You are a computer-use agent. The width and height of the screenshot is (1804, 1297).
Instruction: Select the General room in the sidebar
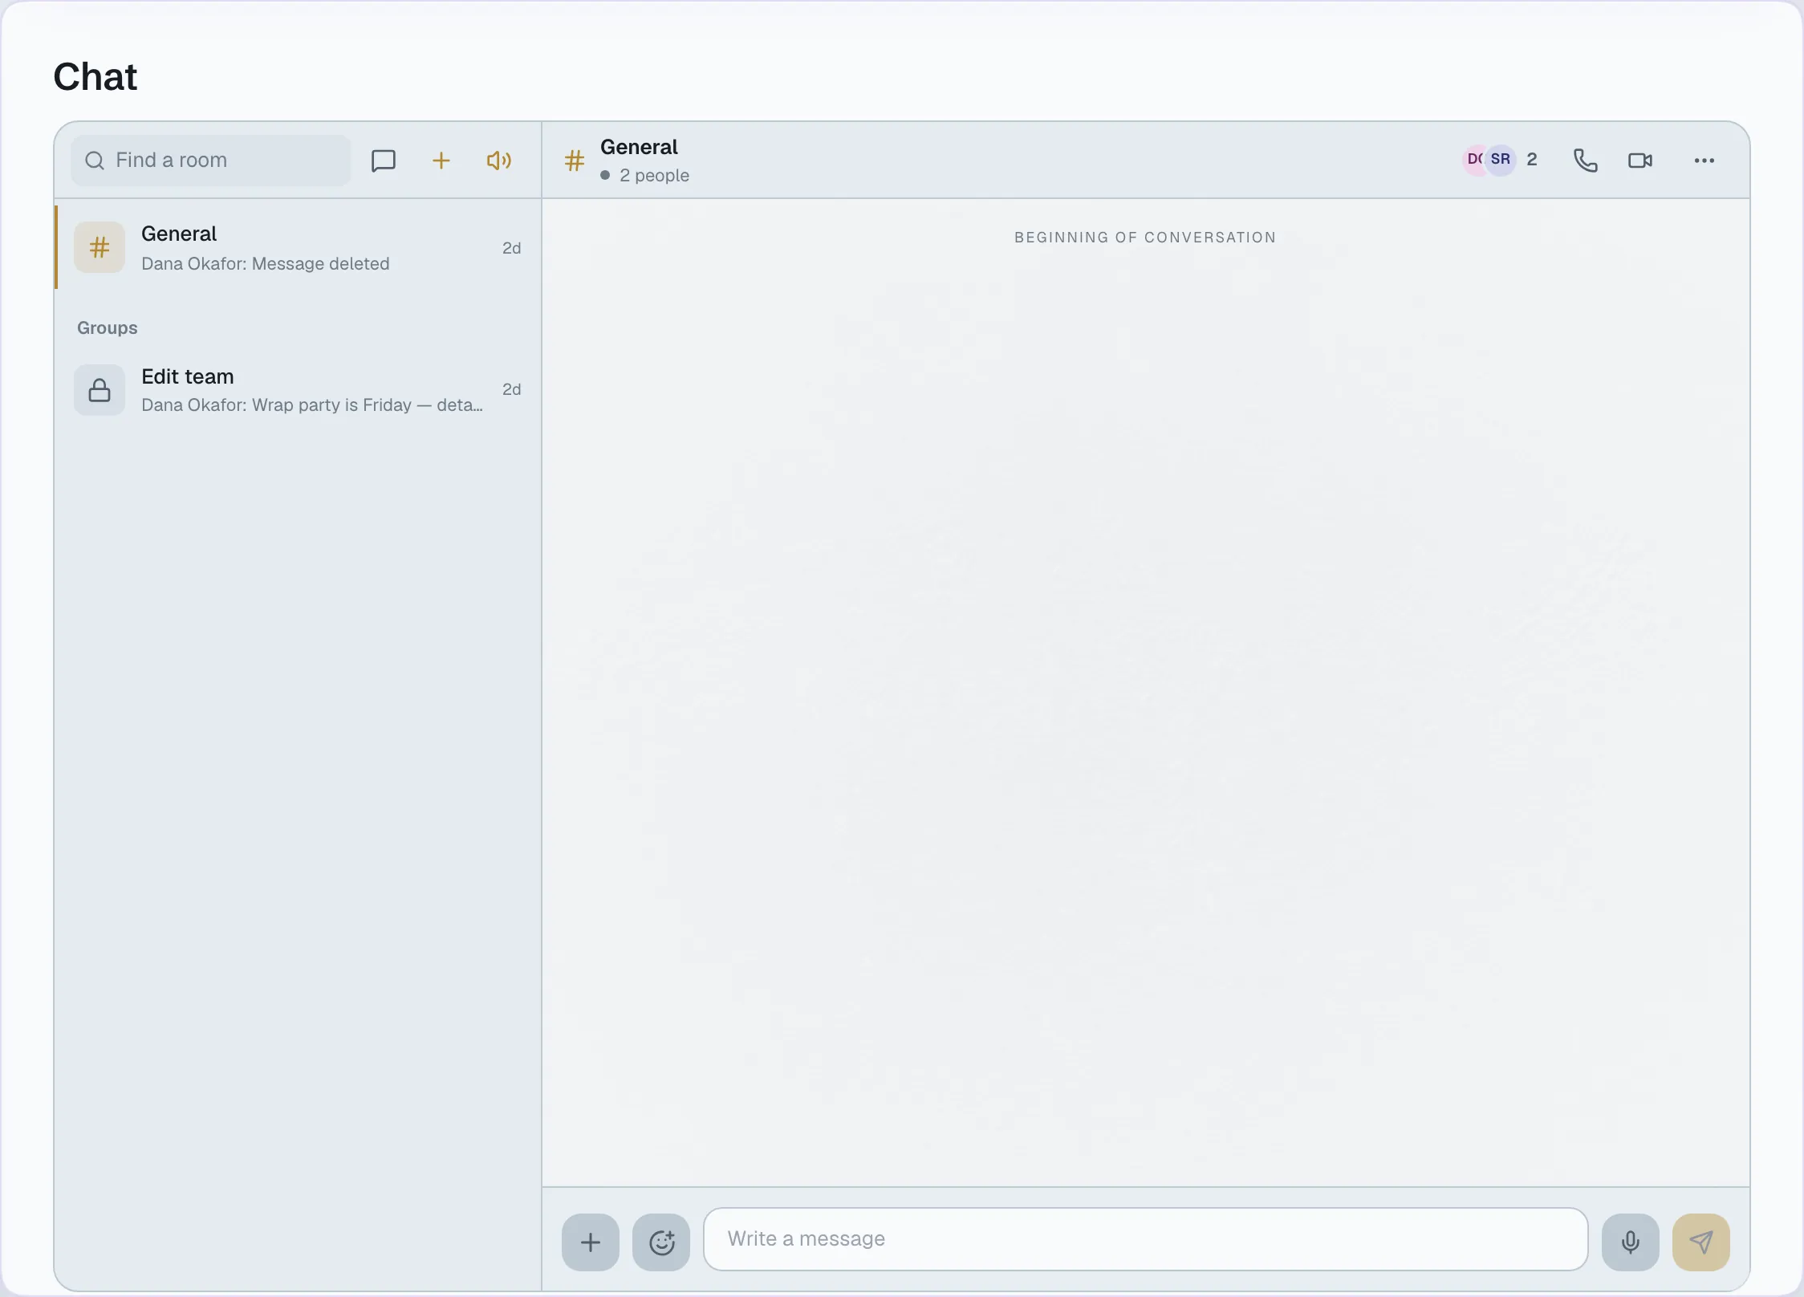pyautogui.click(x=298, y=247)
